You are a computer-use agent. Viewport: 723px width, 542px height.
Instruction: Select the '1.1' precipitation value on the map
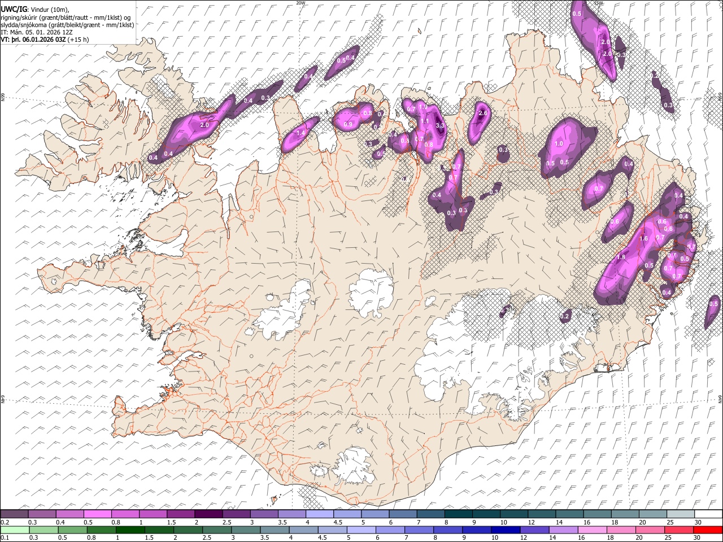425,121
